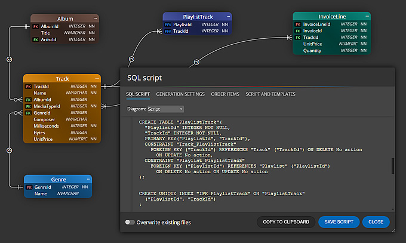Open the Album table options menu

[95, 19]
